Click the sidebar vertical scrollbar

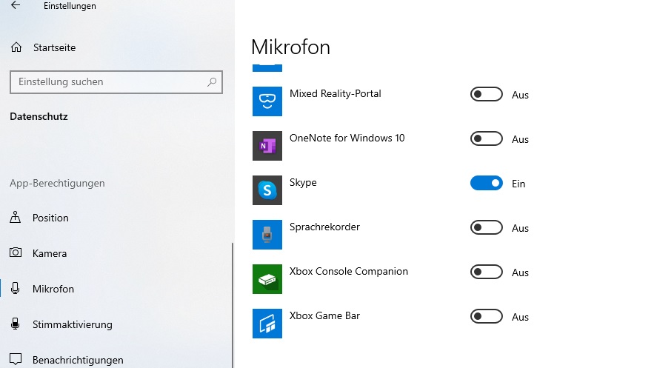233,305
